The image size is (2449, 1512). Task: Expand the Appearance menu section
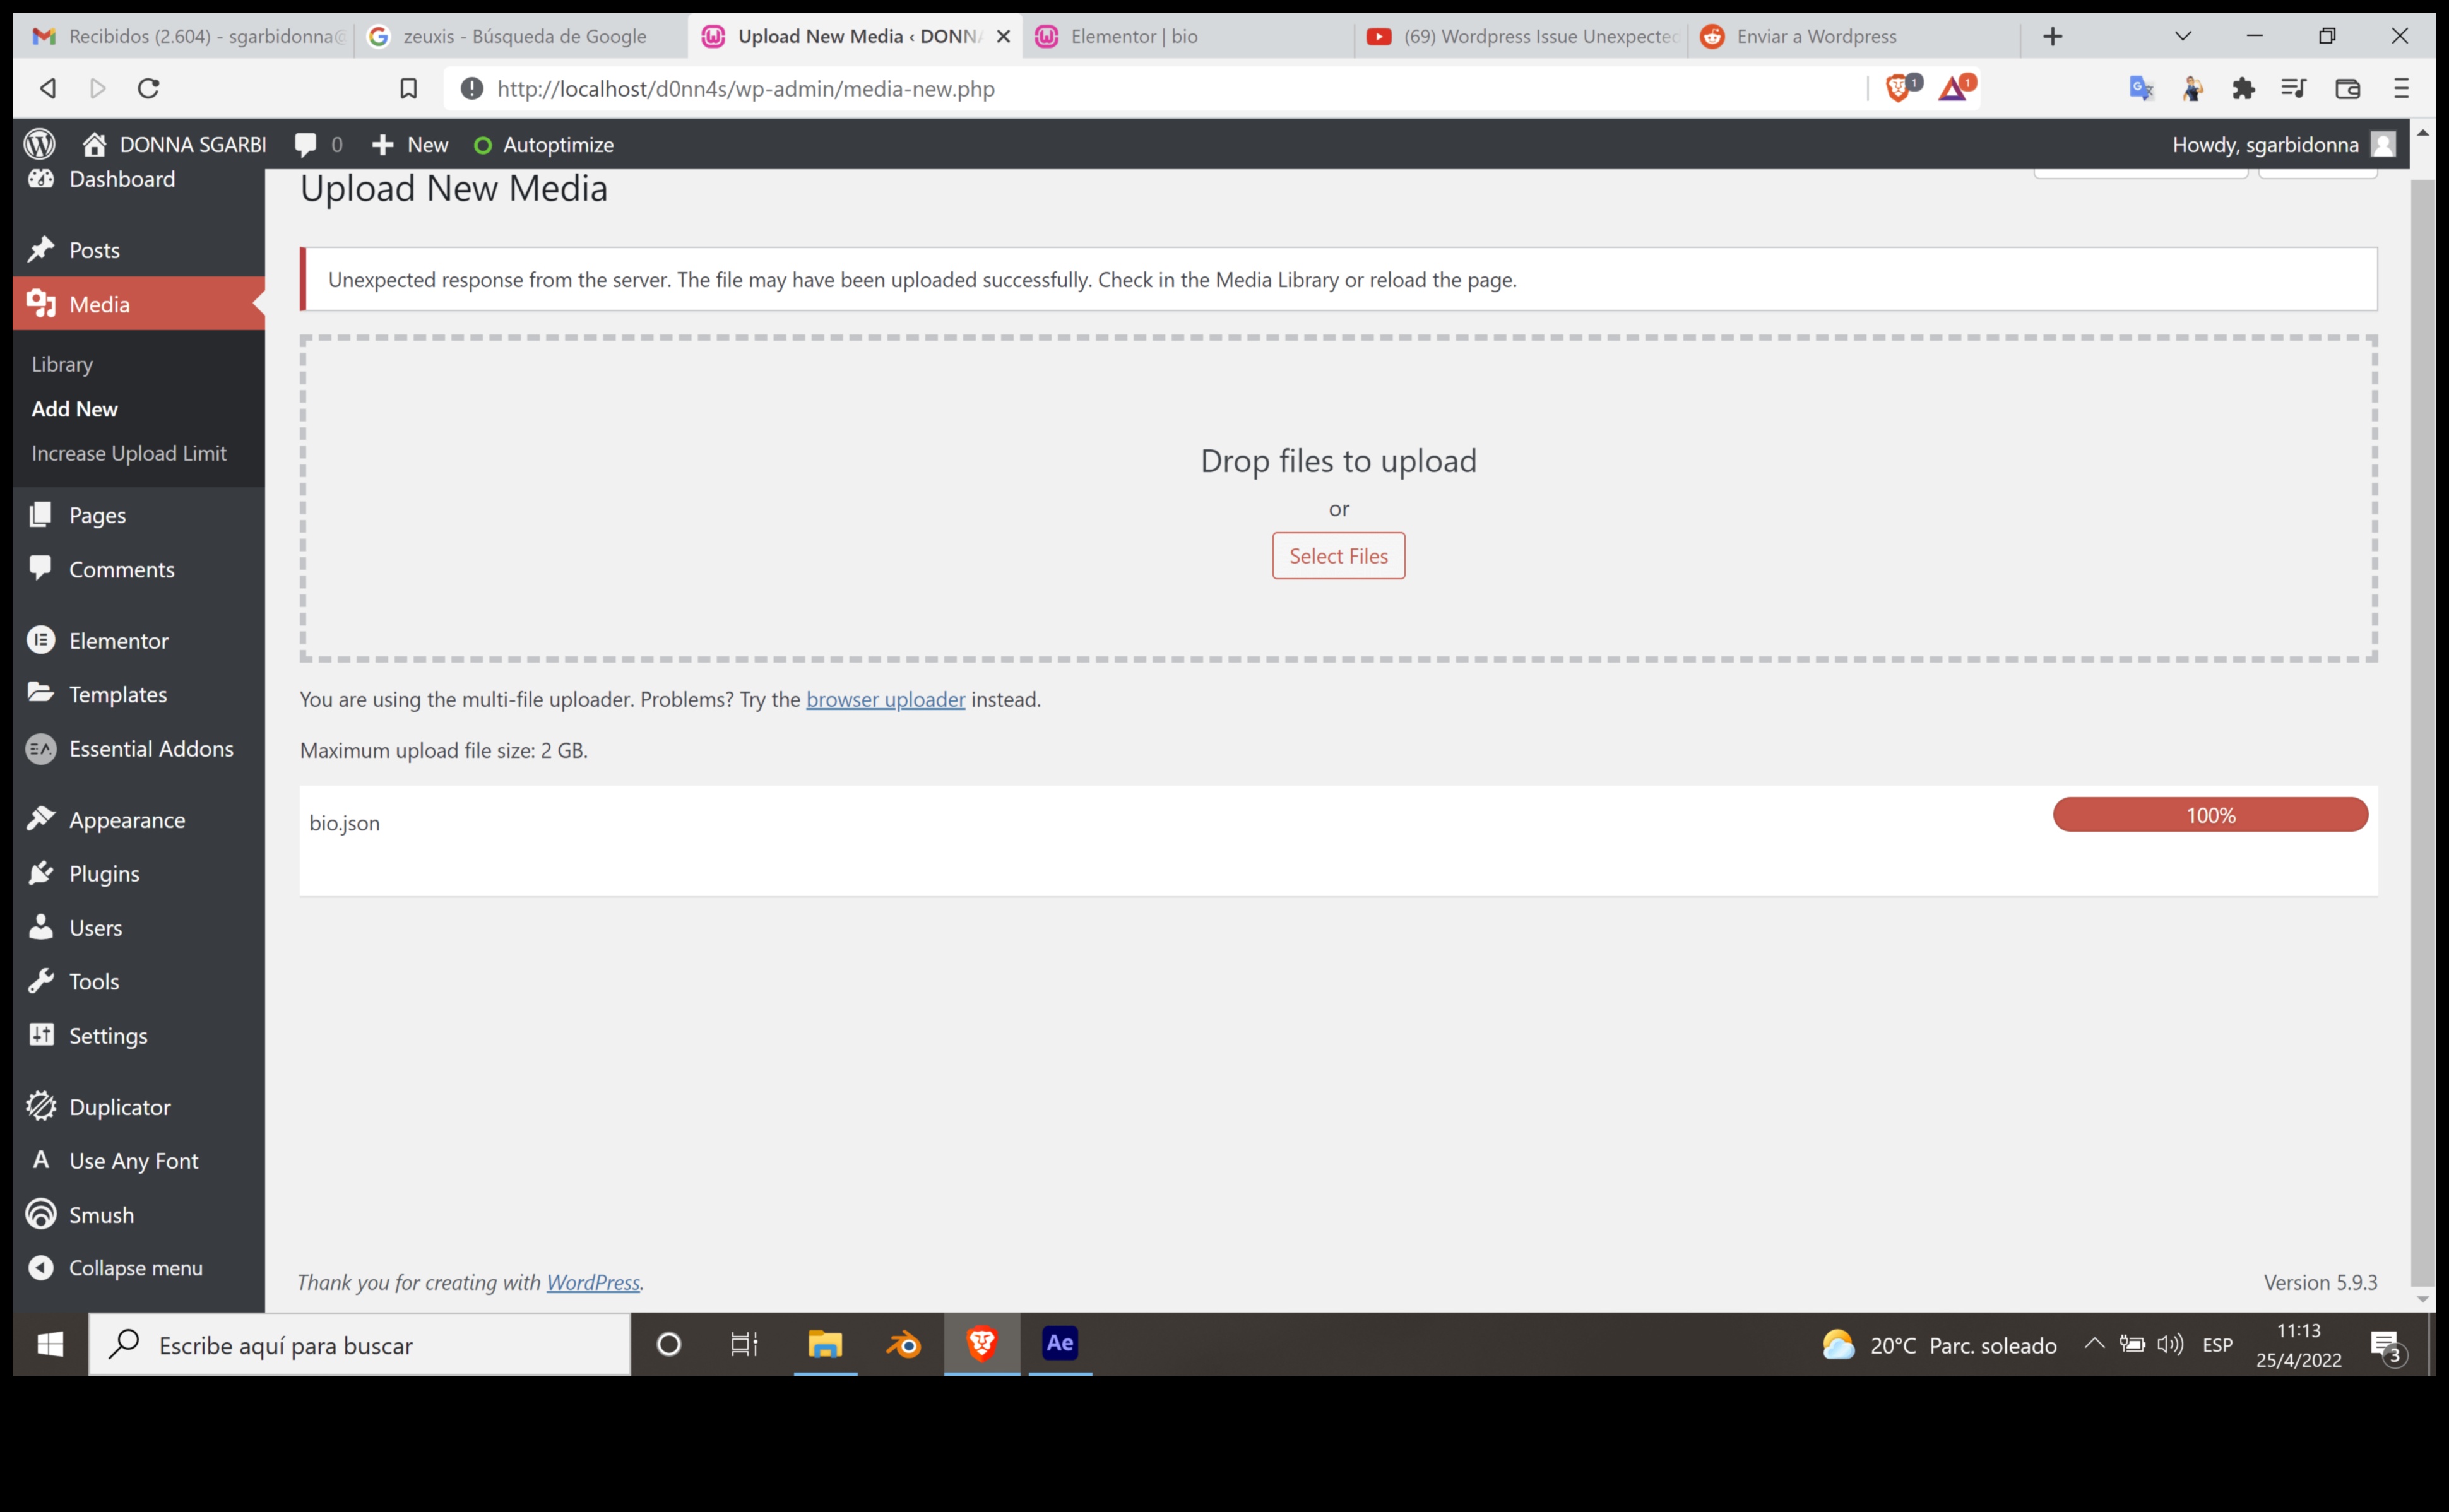coord(126,818)
